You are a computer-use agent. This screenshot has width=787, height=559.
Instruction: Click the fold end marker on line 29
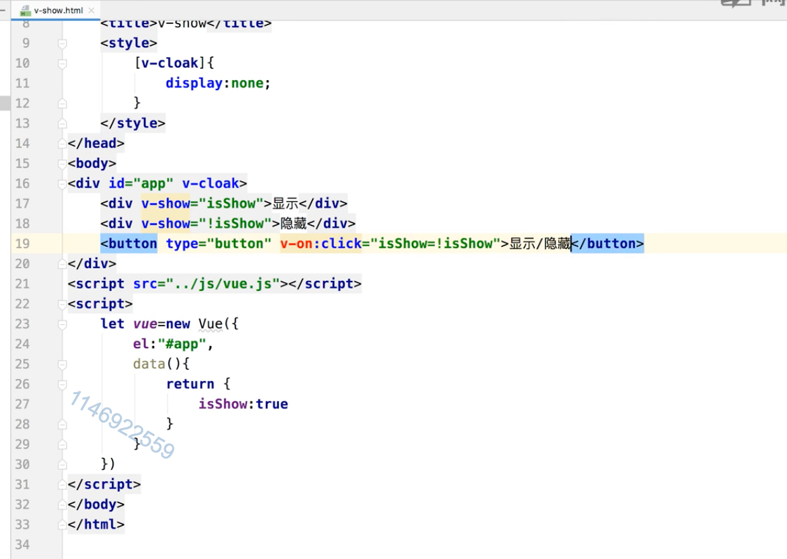pyautogui.click(x=62, y=445)
